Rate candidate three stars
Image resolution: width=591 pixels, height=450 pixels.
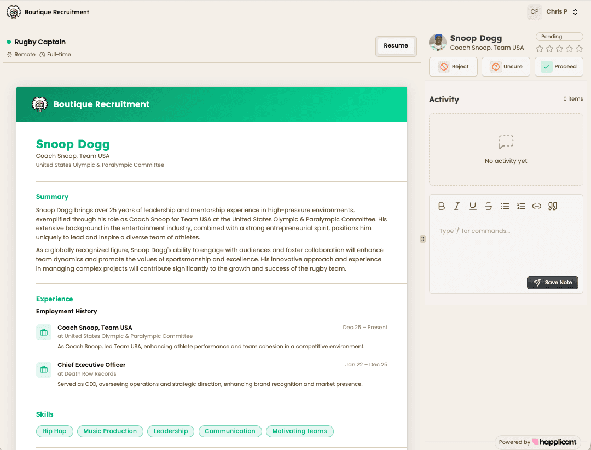[559, 49]
